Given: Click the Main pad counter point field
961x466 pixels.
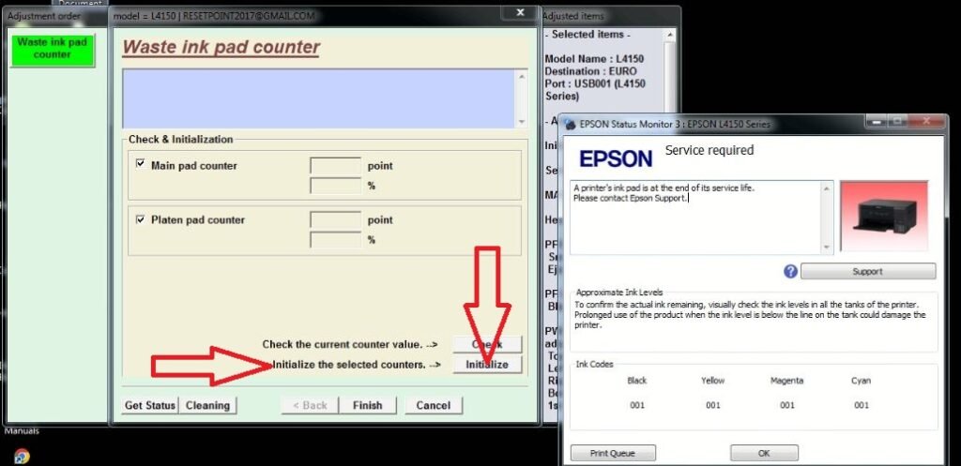Looking at the screenshot, I should (335, 165).
